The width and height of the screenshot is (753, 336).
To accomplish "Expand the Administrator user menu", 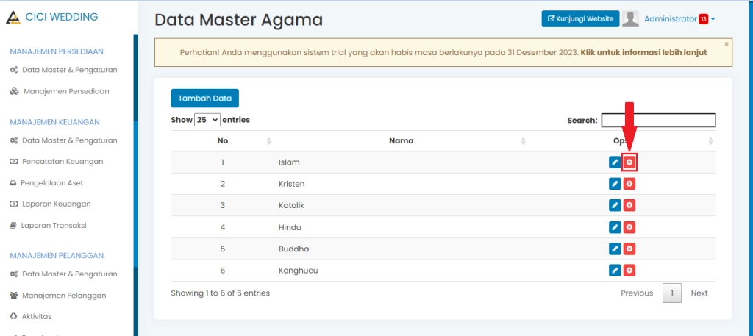I will [x=679, y=19].
